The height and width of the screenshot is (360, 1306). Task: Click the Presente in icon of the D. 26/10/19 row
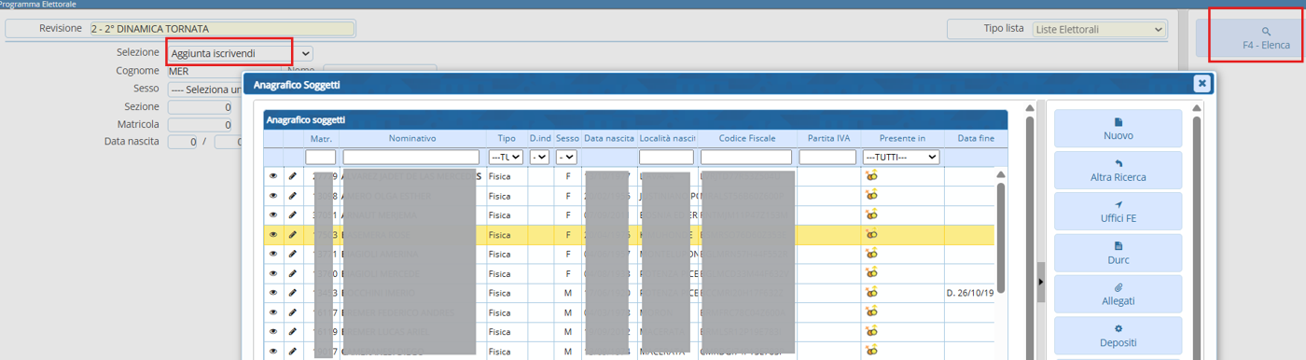click(x=871, y=293)
